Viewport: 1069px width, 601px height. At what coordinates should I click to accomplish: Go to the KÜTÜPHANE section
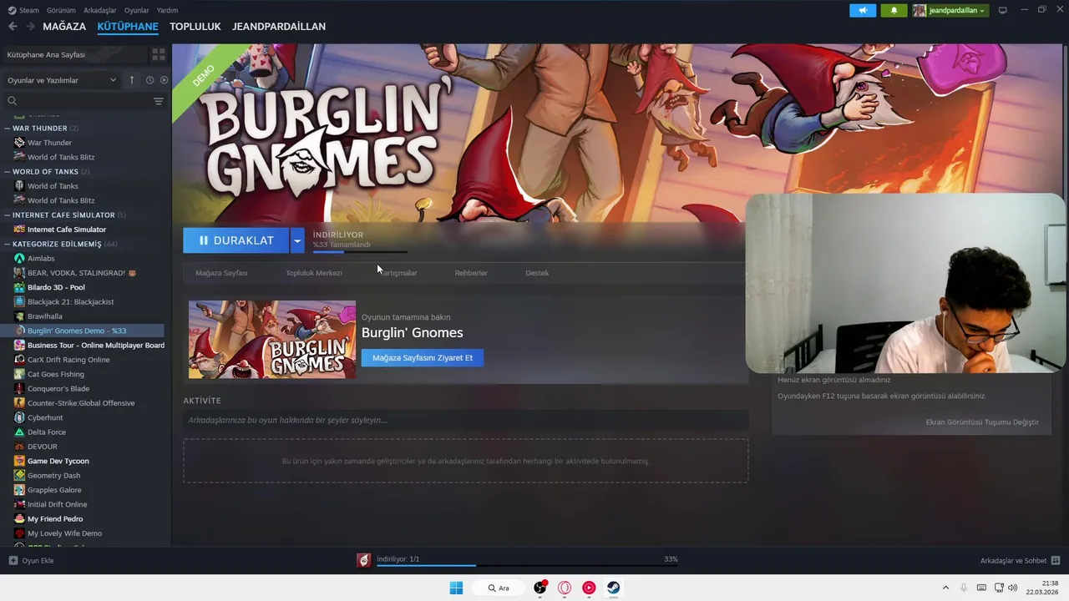pyautogui.click(x=128, y=27)
